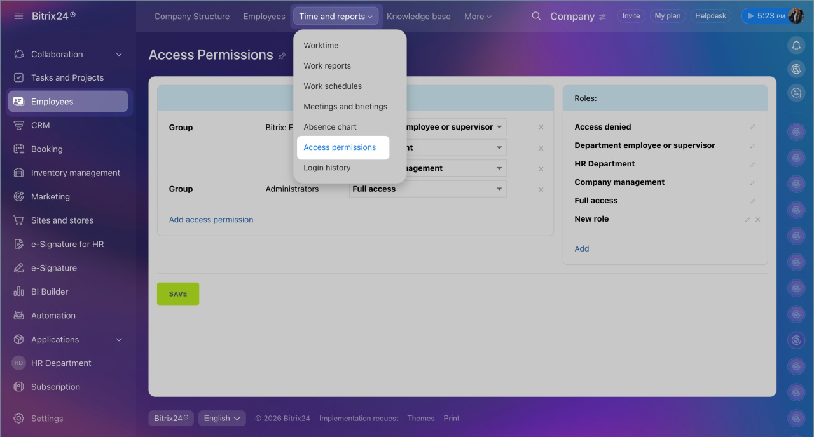Delete the New role with x icon
This screenshot has width=814, height=437.
[x=757, y=220]
